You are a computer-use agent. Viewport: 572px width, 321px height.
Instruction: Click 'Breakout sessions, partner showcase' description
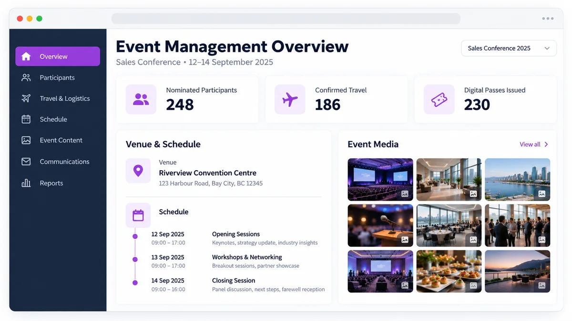tap(255, 266)
